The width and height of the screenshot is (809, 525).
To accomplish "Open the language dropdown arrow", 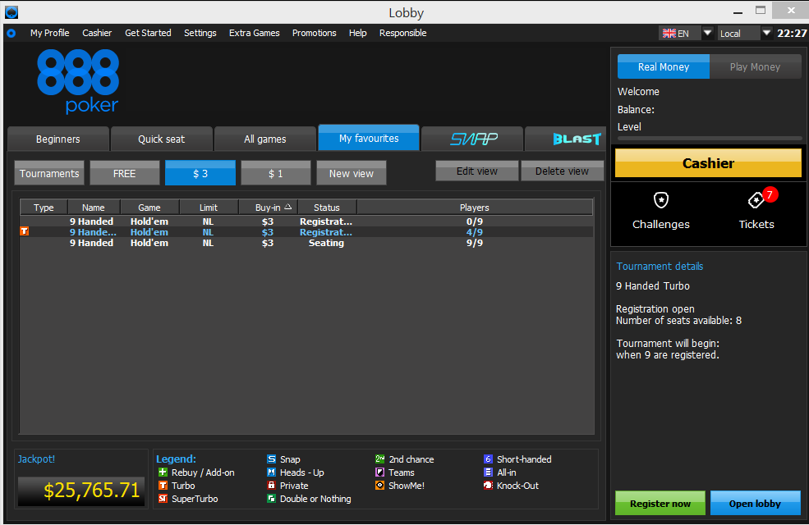I will click(x=707, y=33).
